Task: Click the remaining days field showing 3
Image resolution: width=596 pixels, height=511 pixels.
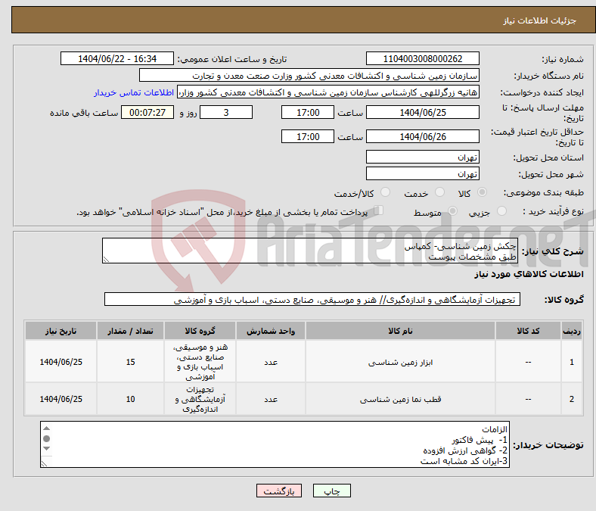Action: [x=226, y=112]
